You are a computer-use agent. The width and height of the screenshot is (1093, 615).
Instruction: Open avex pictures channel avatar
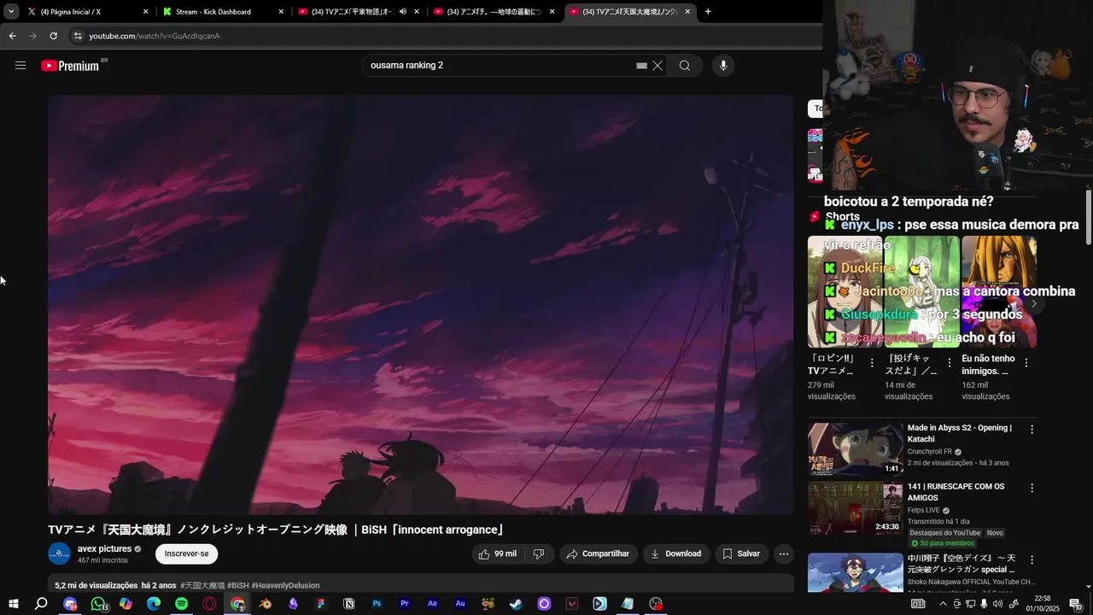point(59,554)
